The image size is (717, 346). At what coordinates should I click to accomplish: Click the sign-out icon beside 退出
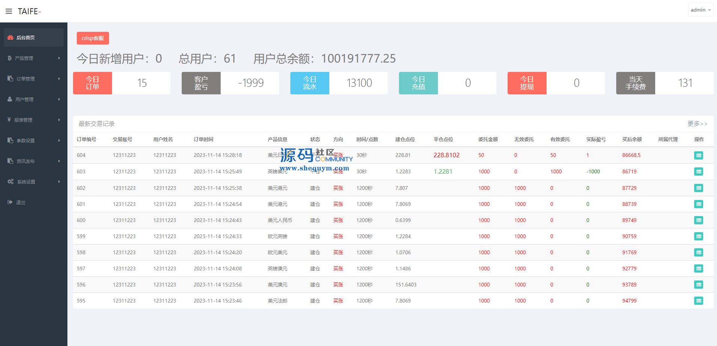10,202
